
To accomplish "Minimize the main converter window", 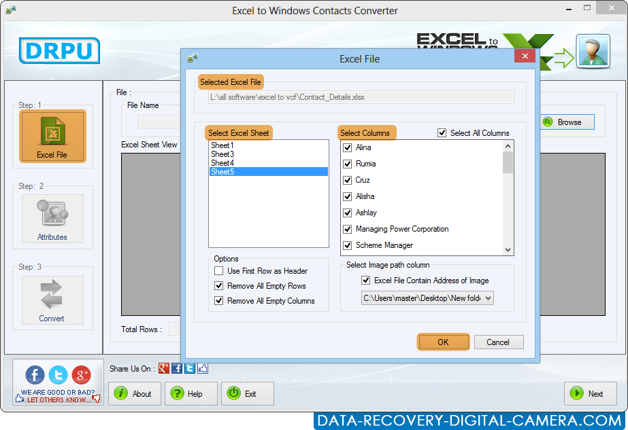I will coord(568,8).
